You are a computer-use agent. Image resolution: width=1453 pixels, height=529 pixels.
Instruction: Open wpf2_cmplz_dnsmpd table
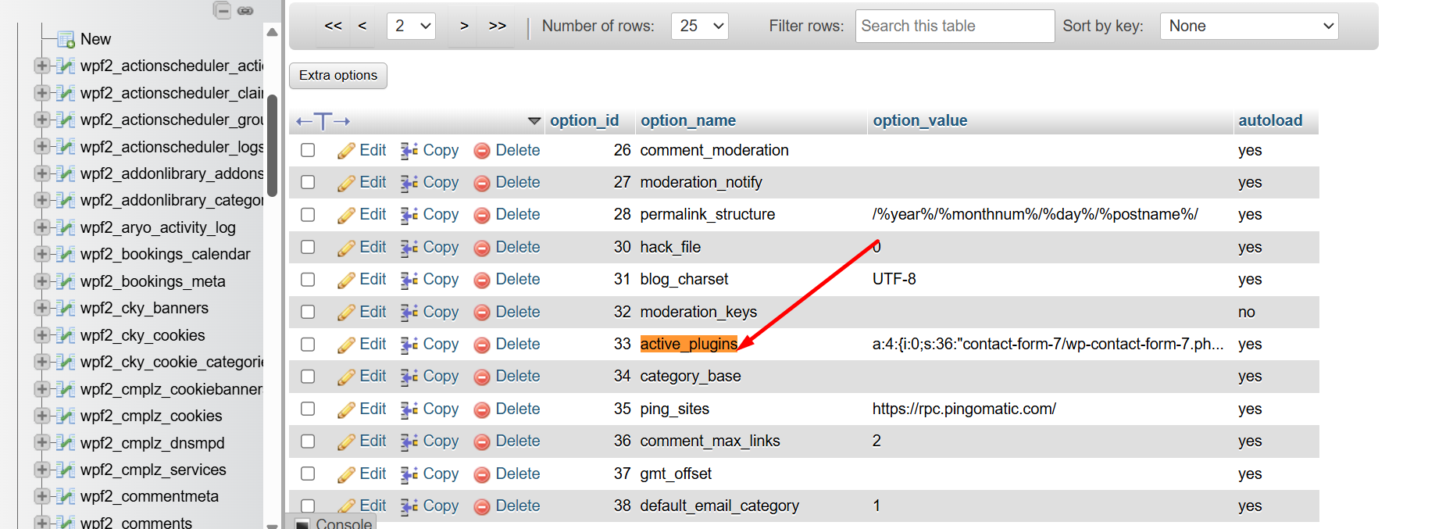point(152,443)
